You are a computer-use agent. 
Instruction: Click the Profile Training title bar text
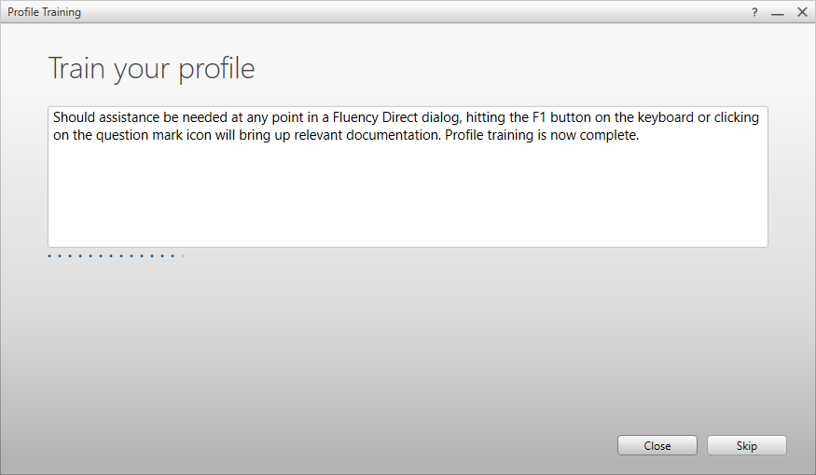coord(44,12)
